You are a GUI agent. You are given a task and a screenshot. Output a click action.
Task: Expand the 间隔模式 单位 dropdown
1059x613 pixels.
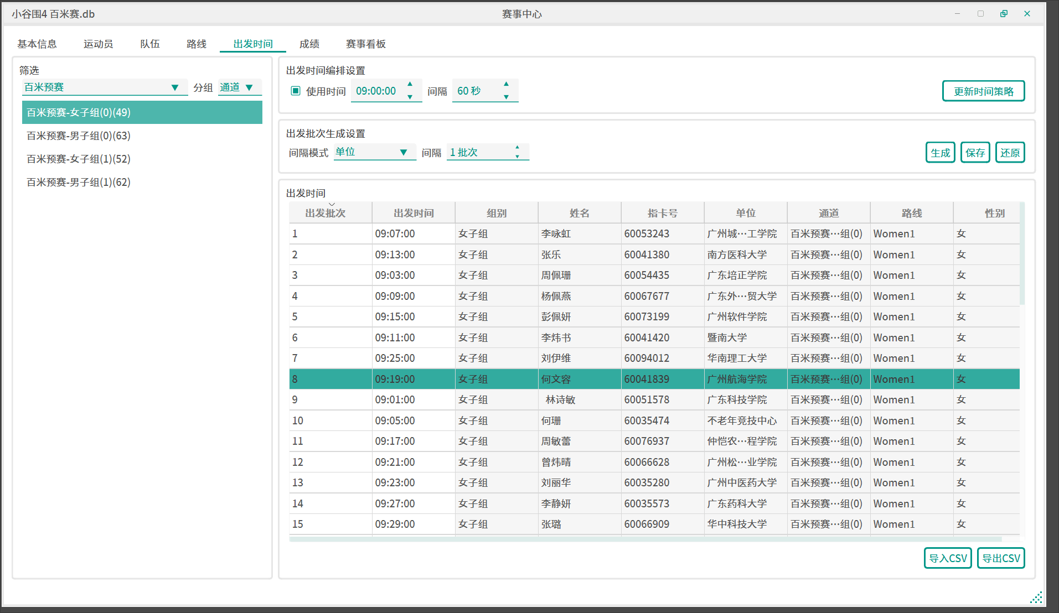pyautogui.click(x=404, y=152)
